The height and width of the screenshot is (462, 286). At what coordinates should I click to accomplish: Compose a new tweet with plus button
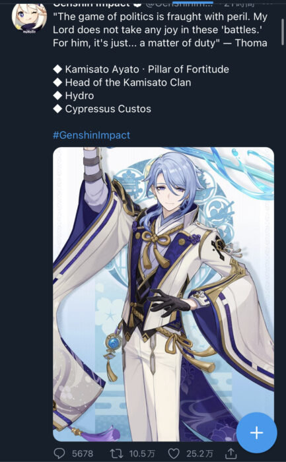(x=256, y=432)
